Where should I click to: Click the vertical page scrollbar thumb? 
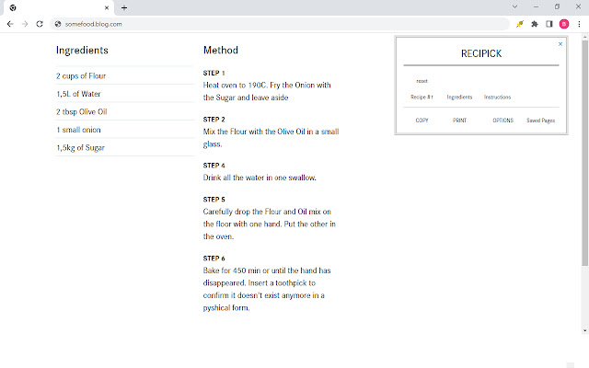tap(585, 154)
